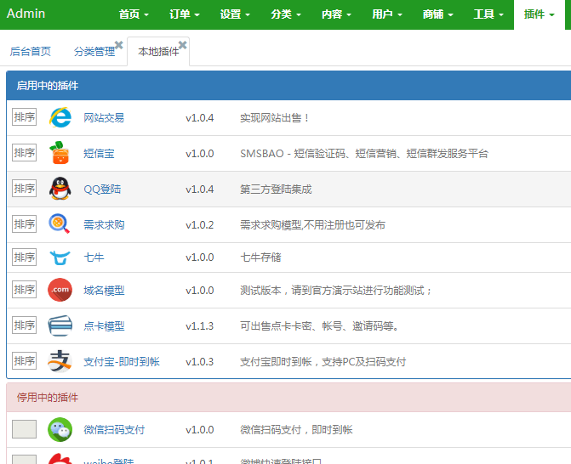Viewport: 571px width, 464px height.
Task: Click sort field for 网站交易 row
Action: click(25, 116)
